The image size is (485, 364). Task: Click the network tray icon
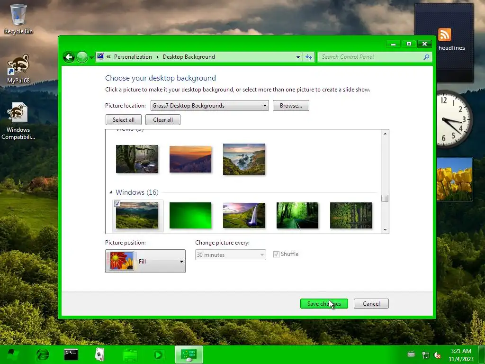(x=426, y=355)
